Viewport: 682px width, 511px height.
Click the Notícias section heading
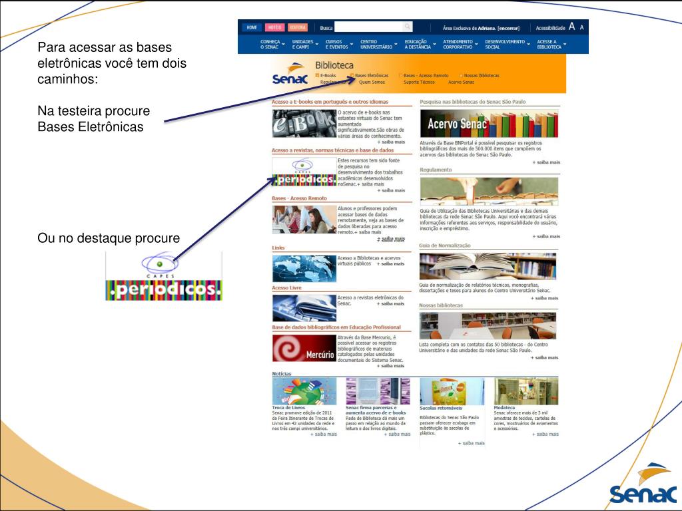click(282, 374)
